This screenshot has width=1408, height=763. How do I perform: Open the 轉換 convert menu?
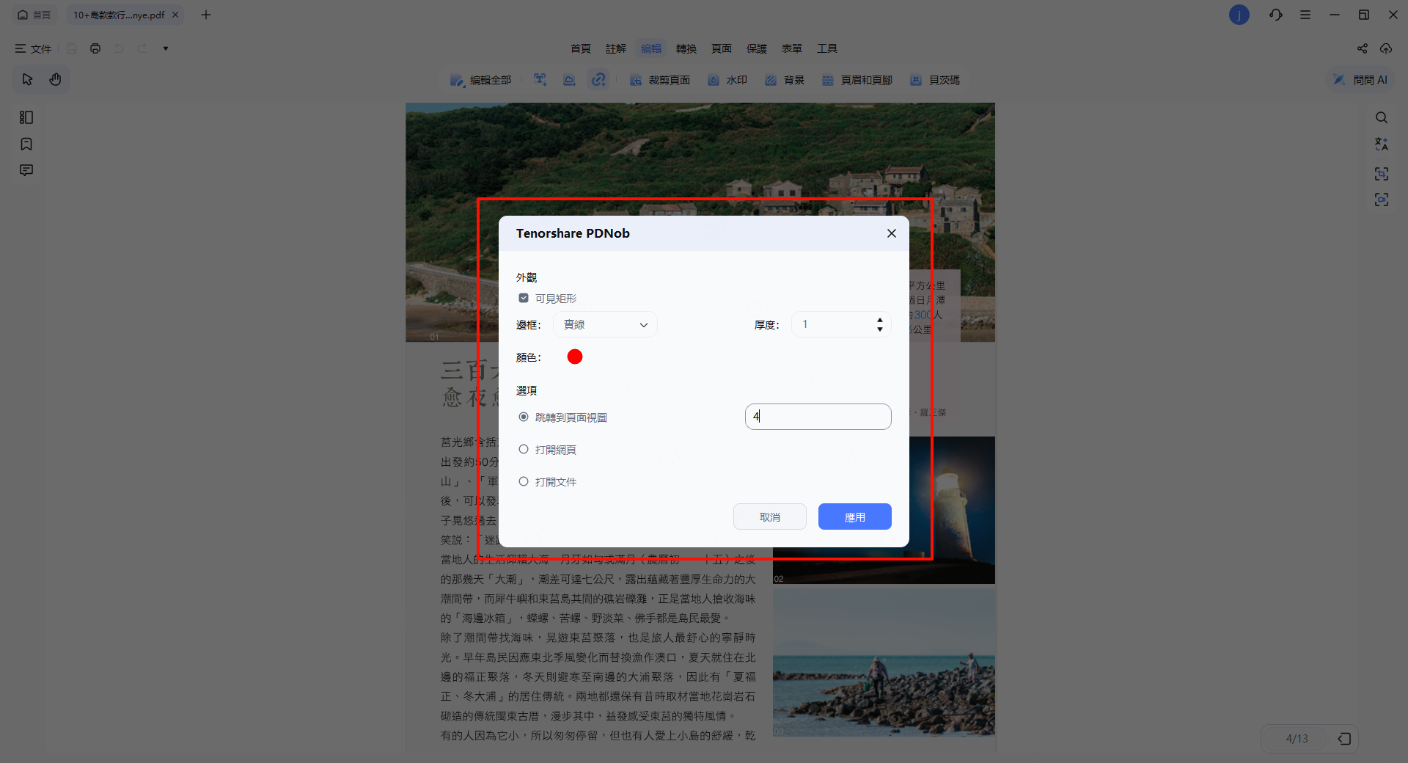[686, 48]
